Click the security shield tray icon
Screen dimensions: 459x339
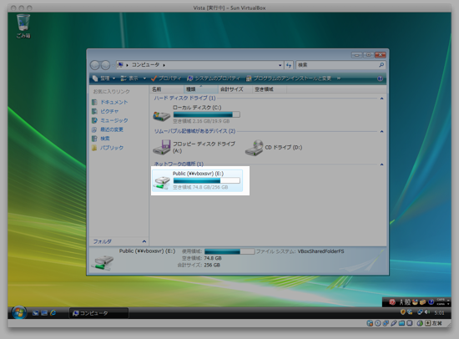click(x=403, y=312)
